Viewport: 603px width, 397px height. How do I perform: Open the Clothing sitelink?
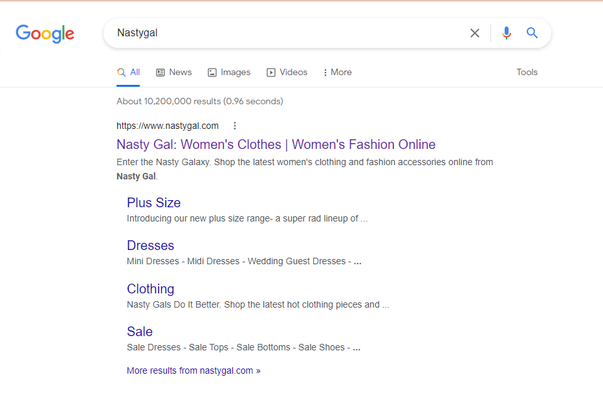coord(150,289)
